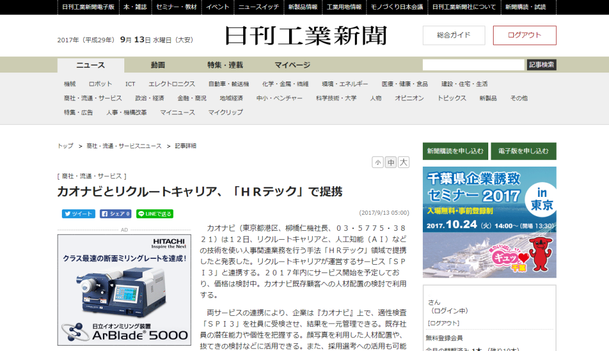The height and width of the screenshot is (351, 609).
Task: Open 日刊工業新聞電子版 in the top bar
Action: 88,7
